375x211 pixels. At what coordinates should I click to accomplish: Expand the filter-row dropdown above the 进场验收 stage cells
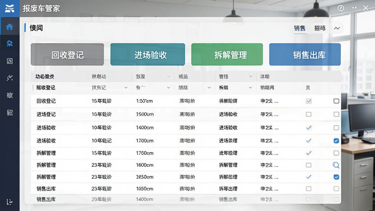tap(250, 88)
